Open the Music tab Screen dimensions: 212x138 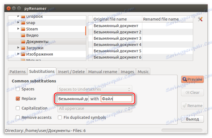pos(143,71)
